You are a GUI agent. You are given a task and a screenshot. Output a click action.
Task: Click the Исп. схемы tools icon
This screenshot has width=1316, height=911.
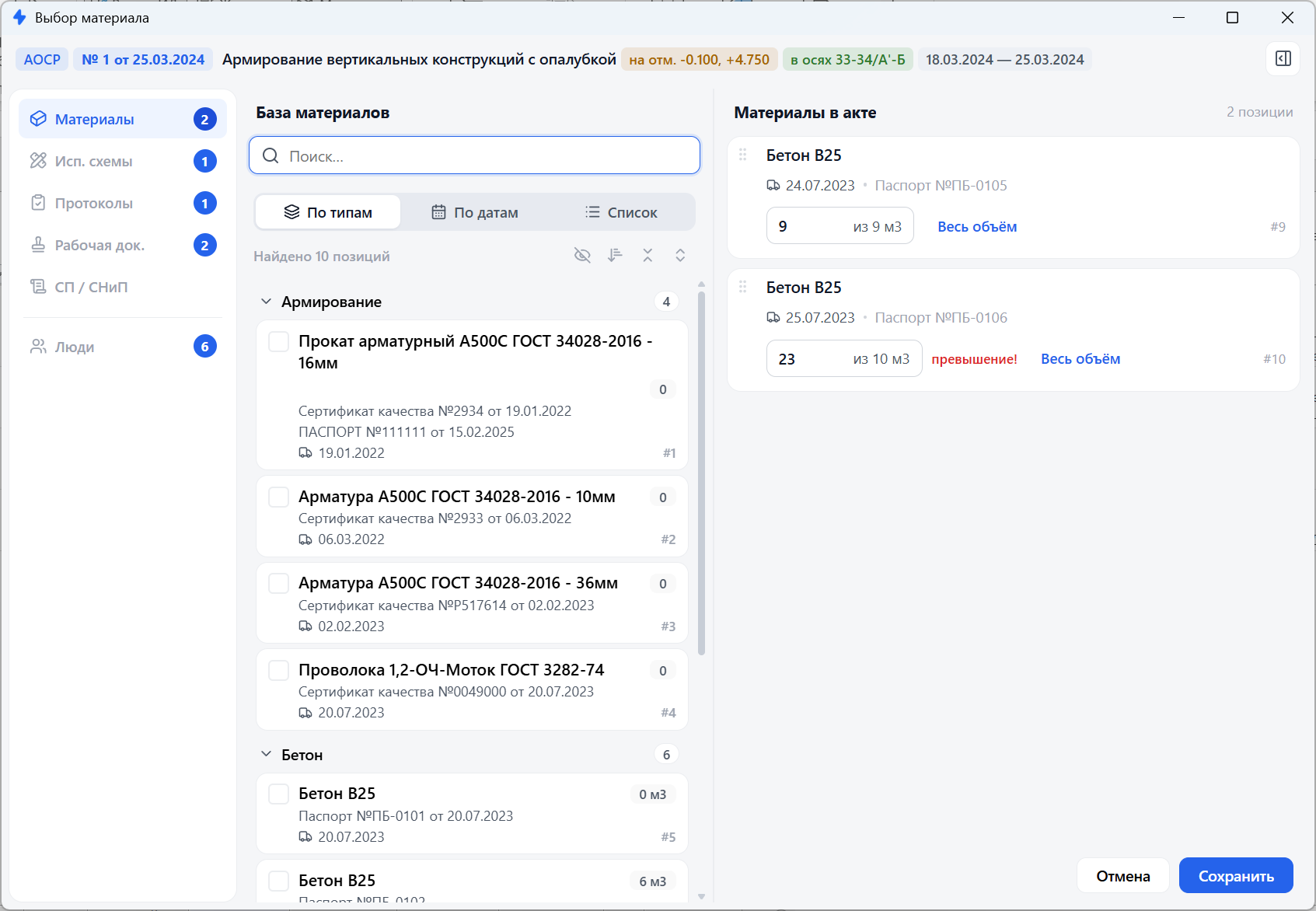[38, 161]
